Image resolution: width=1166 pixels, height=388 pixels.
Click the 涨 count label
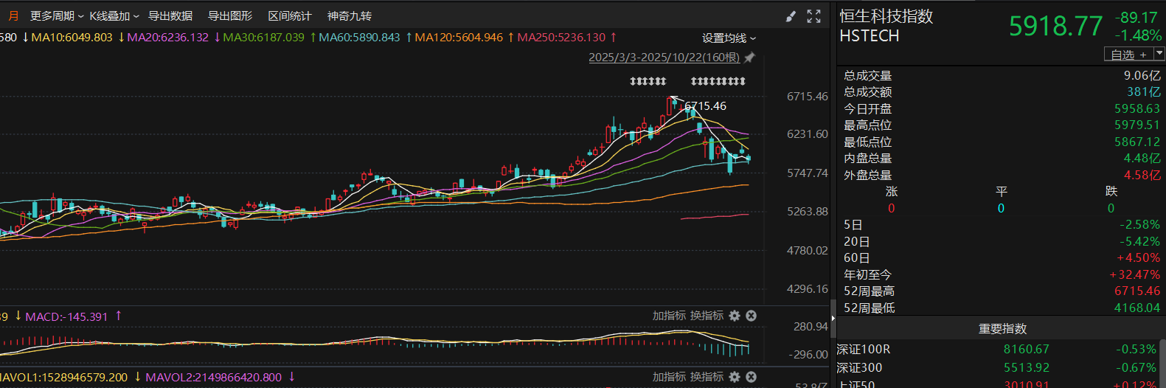pyautogui.click(x=891, y=192)
